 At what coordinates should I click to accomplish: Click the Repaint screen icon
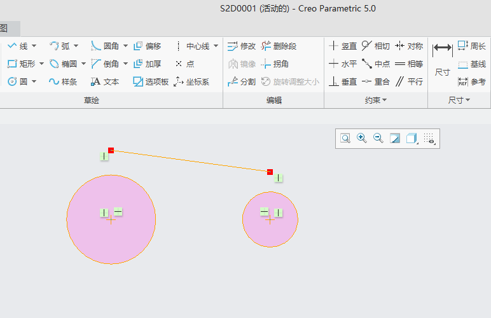(395, 139)
